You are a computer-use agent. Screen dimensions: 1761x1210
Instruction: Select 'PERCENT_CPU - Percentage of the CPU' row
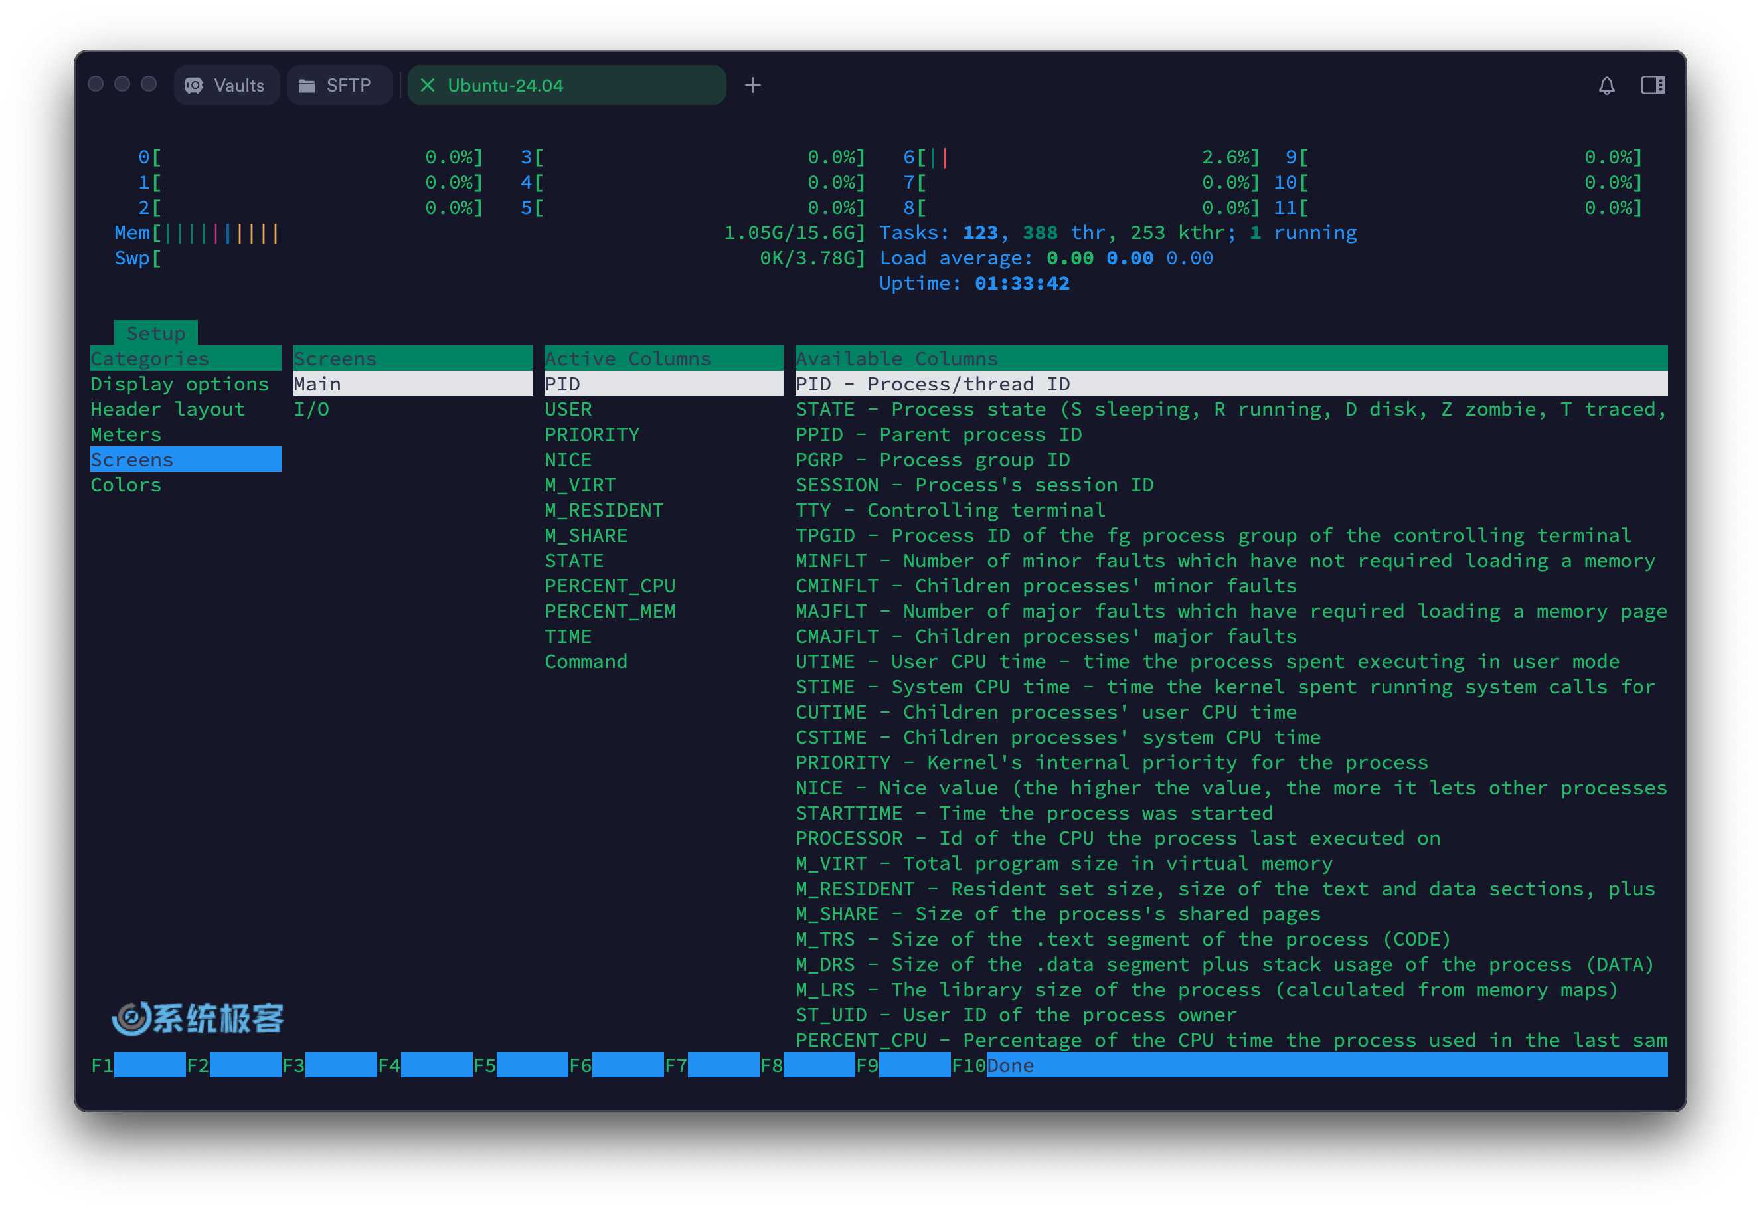point(1231,1041)
